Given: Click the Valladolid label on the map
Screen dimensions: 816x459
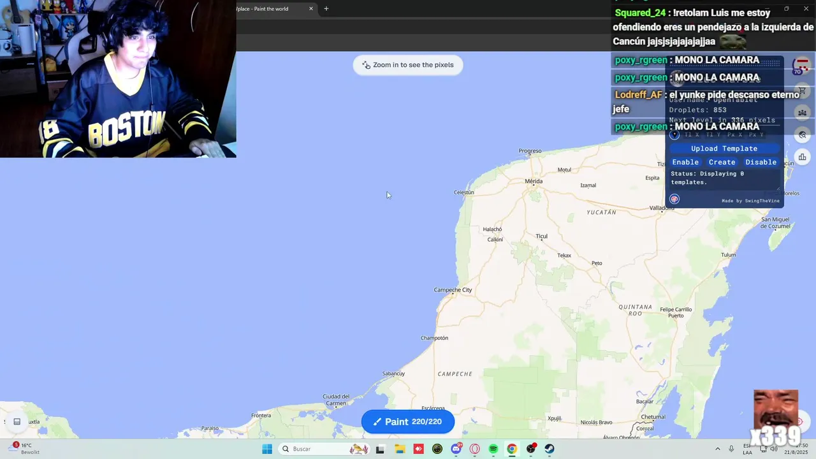Looking at the screenshot, I should pyautogui.click(x=662, y=208).
